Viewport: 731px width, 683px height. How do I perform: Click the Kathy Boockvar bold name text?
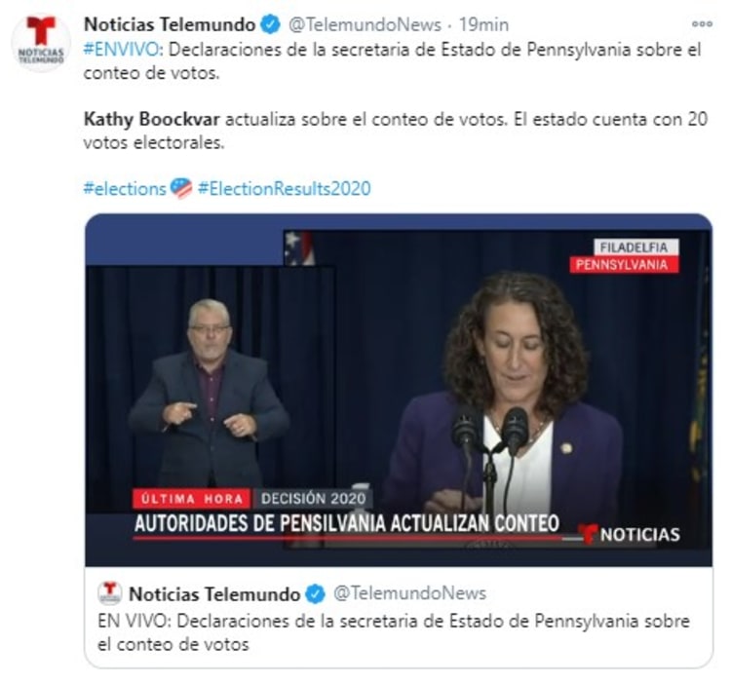(151, 119)
